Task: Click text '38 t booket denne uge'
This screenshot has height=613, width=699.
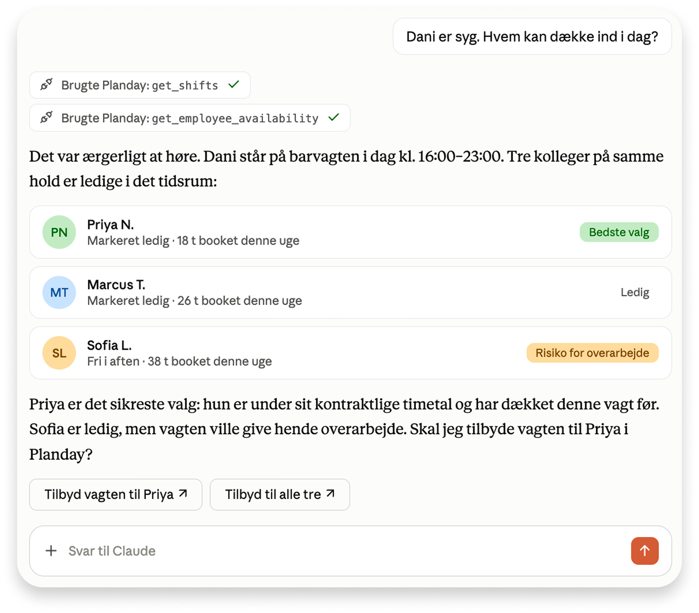Action: tap(210, 362)
